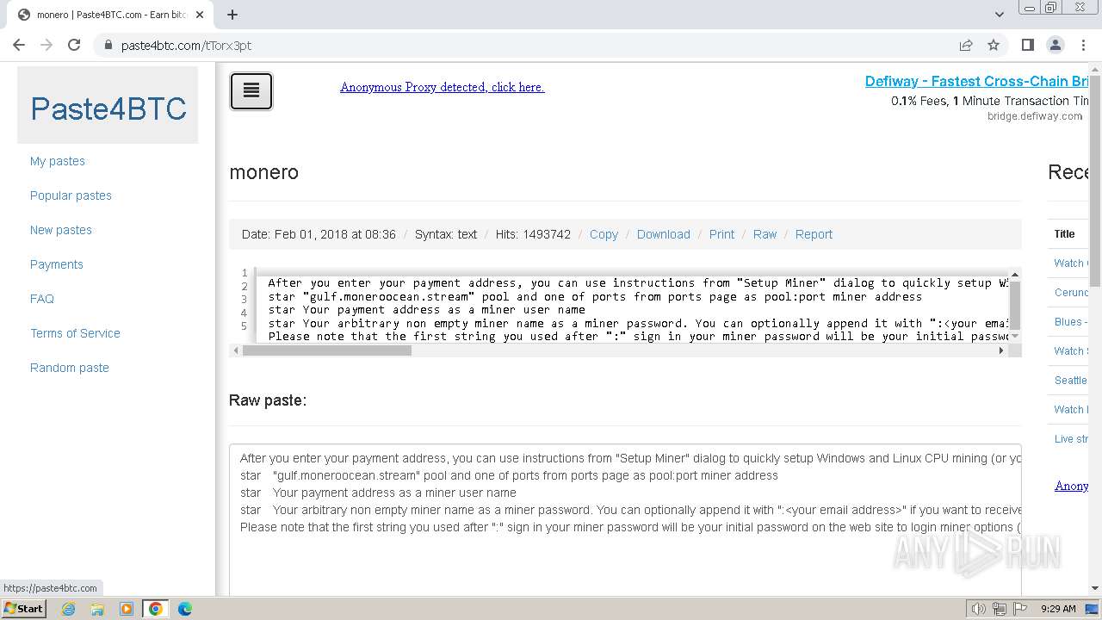Reload the current page
1102x620 pixels.
[74, 45]
